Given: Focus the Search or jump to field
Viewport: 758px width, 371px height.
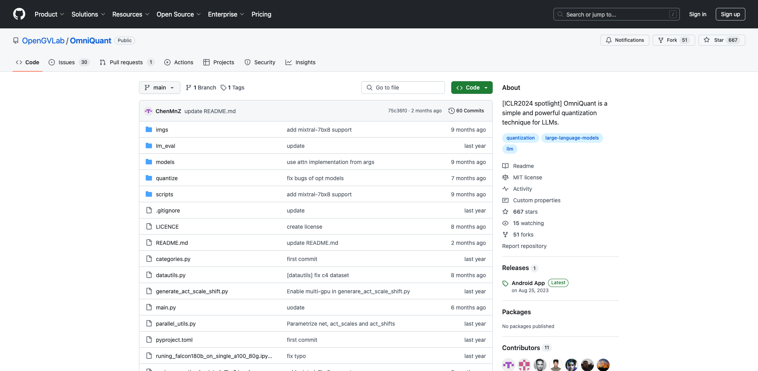Looking at the screenshot, I should click(x=616, y=14).
